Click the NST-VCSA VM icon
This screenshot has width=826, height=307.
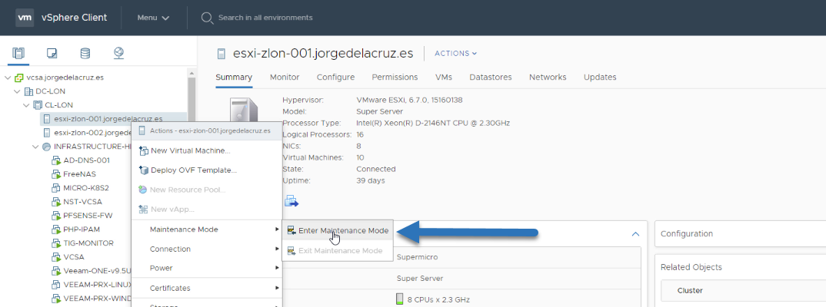tap(56, 202)
